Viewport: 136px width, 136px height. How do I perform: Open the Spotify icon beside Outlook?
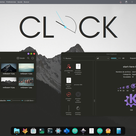75,131
